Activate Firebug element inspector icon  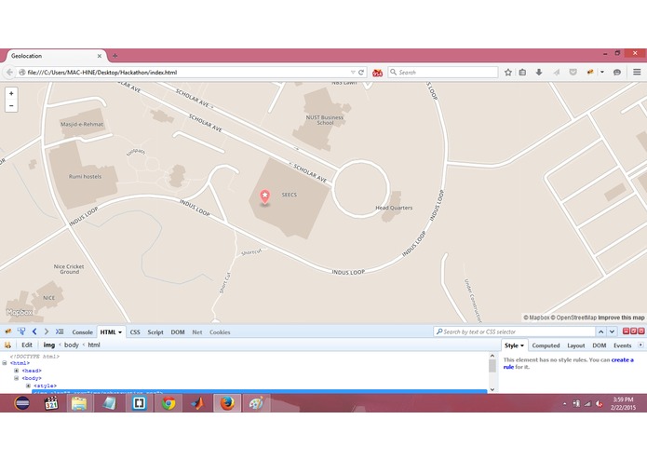pyautogui.click(x=21, y=331)
